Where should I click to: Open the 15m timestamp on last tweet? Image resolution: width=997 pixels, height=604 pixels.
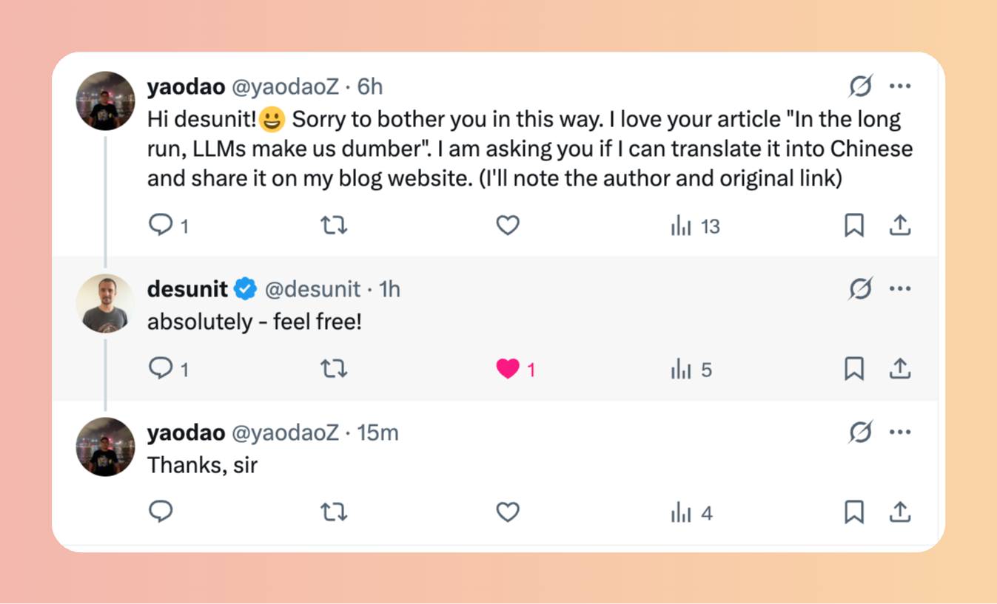(378, 432)
